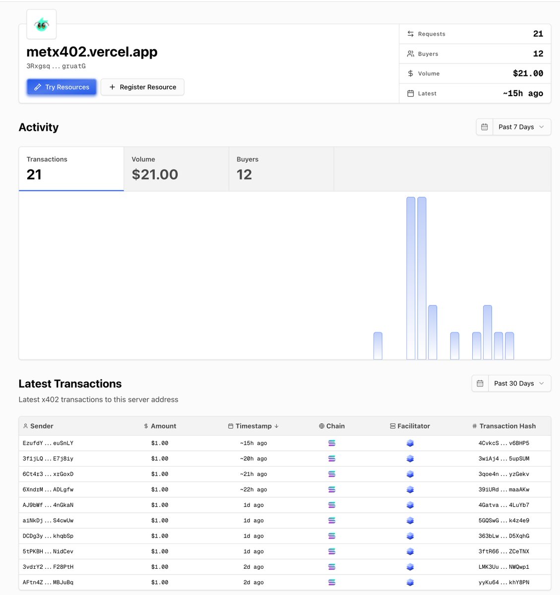Click the Try Resources button
The height and width of the screenshot is (595, 560).
[x=62, y=87]
